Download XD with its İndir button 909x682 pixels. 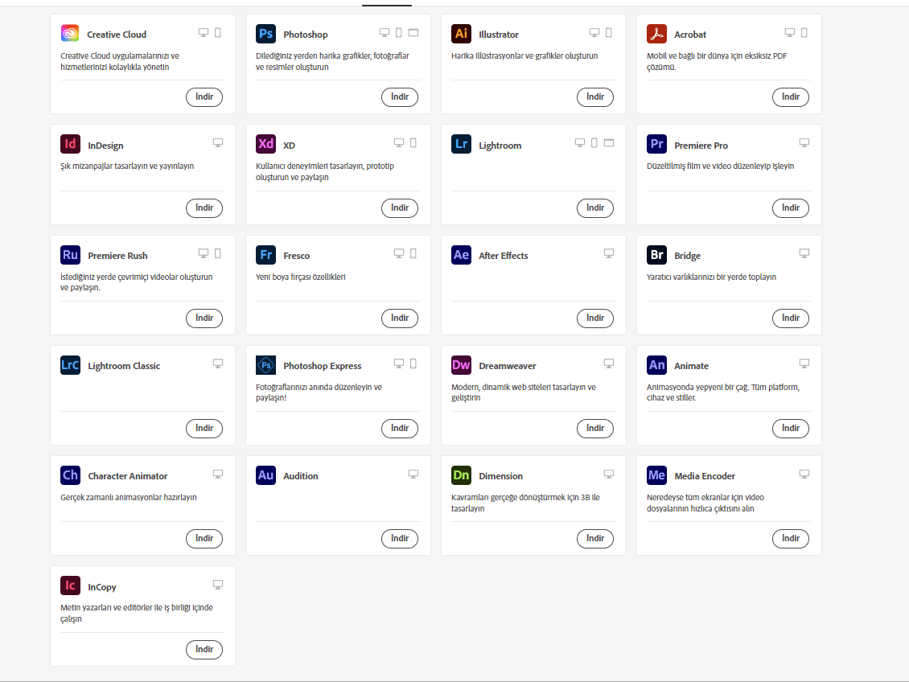(400, 207)
